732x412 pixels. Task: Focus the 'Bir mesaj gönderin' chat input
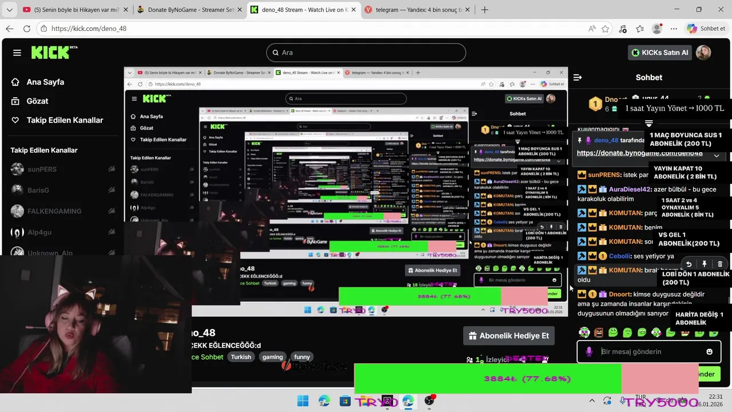(x=649, y=351)
